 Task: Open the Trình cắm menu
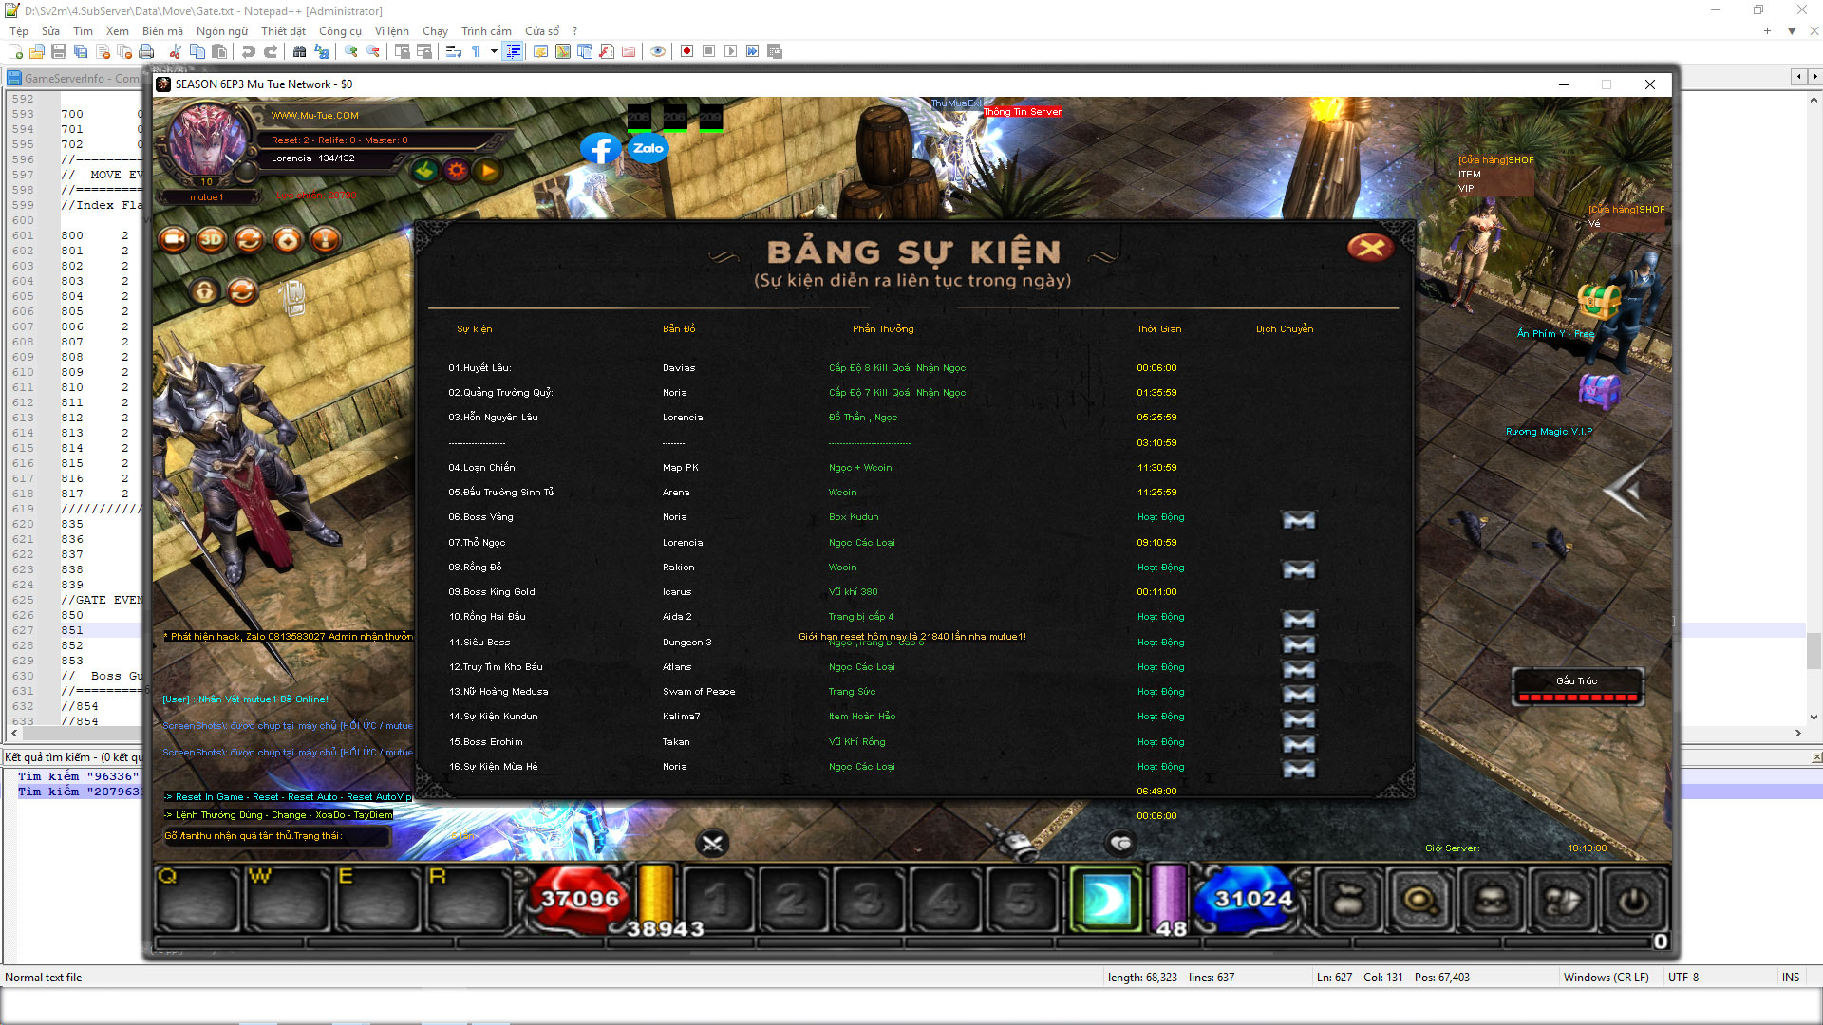486,31
